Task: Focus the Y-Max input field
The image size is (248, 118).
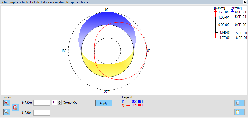Action: pyautogui.click(x=42, y=103)
